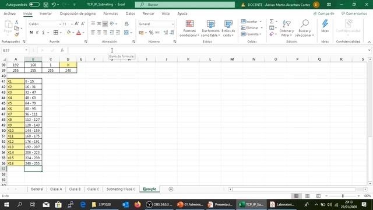Toggle Underline (S) formatting
Viewport: 373px width, 210px height.
(x=43, y=33)
